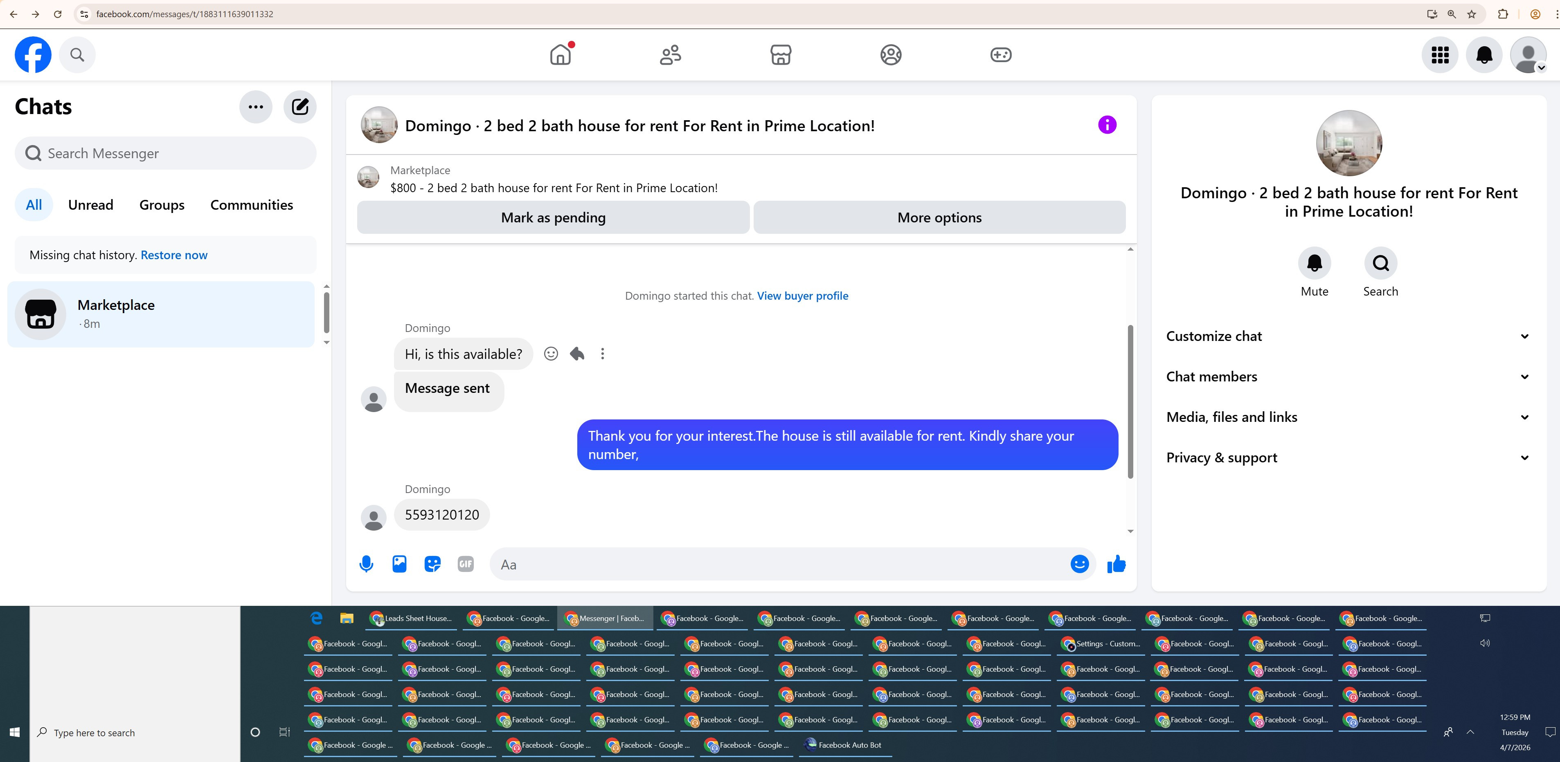Open File Explorer from taskbar
1560x762 pixels.
coord(347,618)
